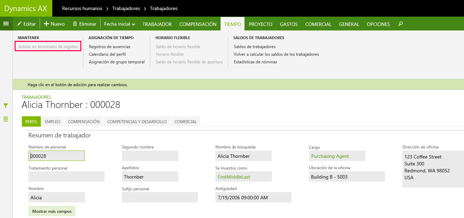Viewport: 464px width, 218px height.
Task: Click the Nombre field with Alicia
Action: 56,197
